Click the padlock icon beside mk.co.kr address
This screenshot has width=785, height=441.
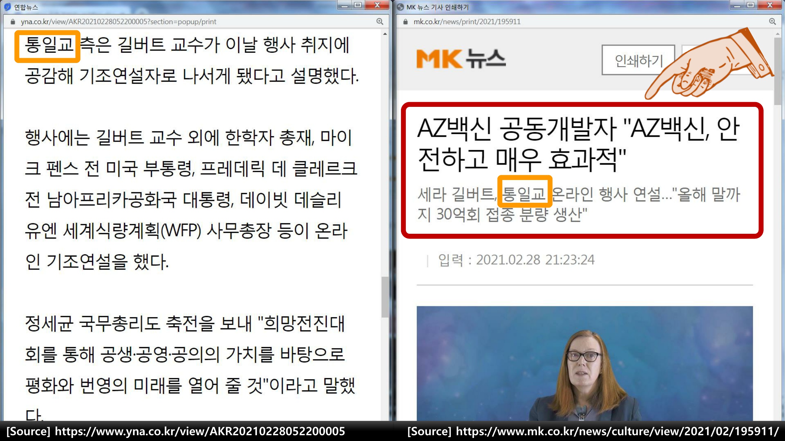point(405,21)
